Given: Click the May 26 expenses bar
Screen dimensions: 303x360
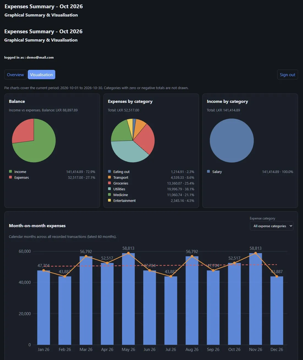Looking at the screenshot, I should point(128,299).
